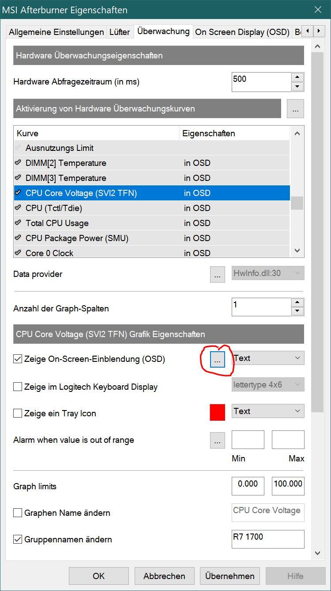Uncheck Gruppennamen ändern

[18, 540]
